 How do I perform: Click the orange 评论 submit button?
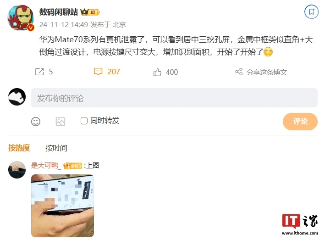pyautogui.click(x=300, y=122)
